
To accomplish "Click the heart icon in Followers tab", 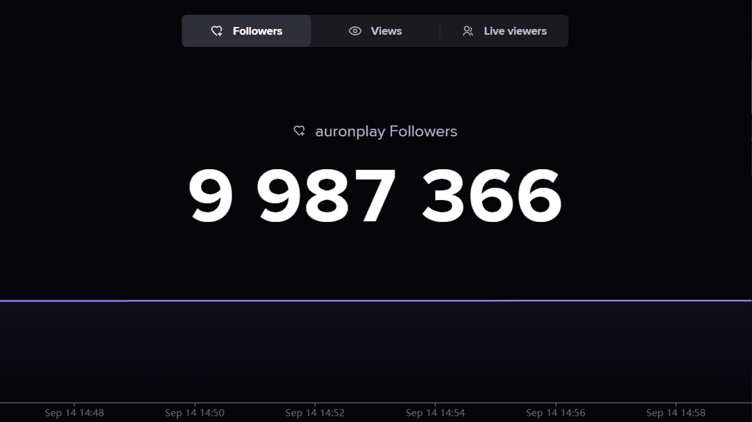I will click(x=216, y=31).
